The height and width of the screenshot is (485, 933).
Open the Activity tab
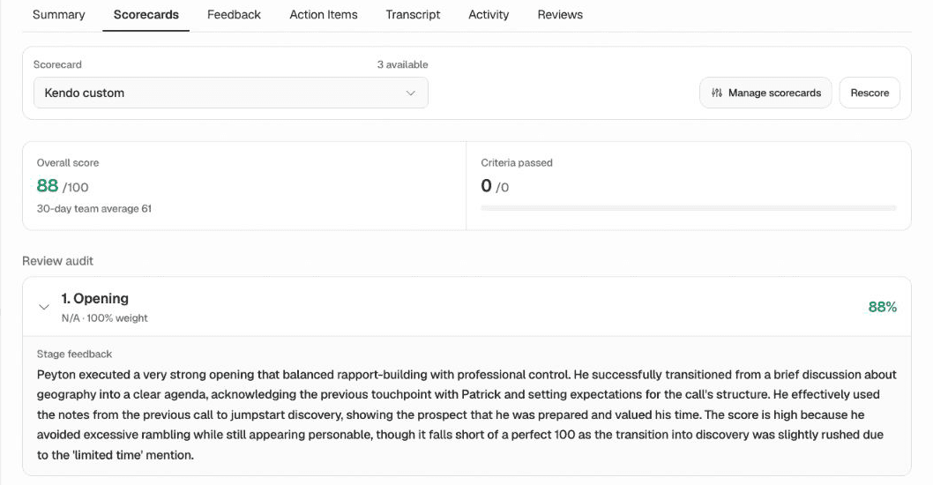coord(489,15)
